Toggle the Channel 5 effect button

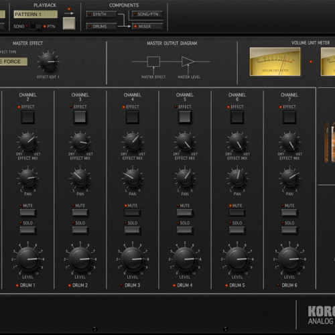point(185,117)
